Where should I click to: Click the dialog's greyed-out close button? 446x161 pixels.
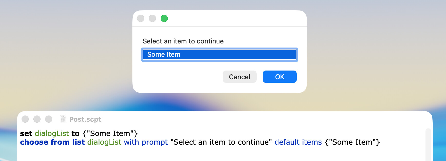point(141,18)
